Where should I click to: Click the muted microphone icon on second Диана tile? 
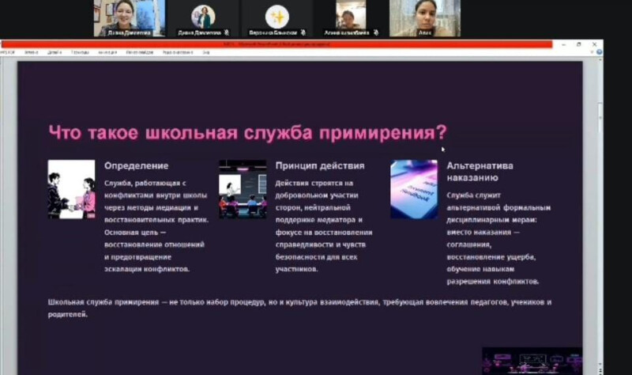click(x=226, y=33)
